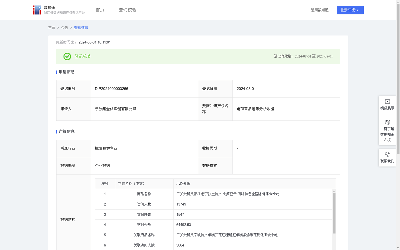The image size is (400, 250).
Task: Click the 序号 column header
Action: click(x=105, y=184)
